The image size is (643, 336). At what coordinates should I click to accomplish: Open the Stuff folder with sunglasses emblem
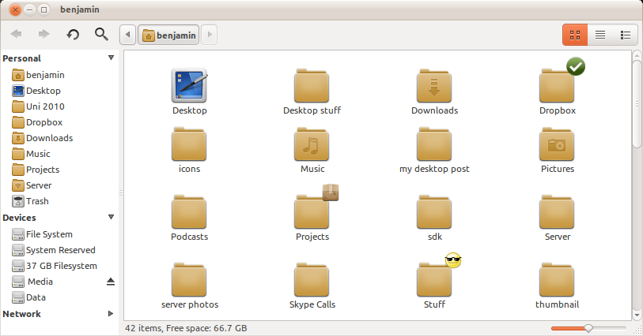click(434, 278)
